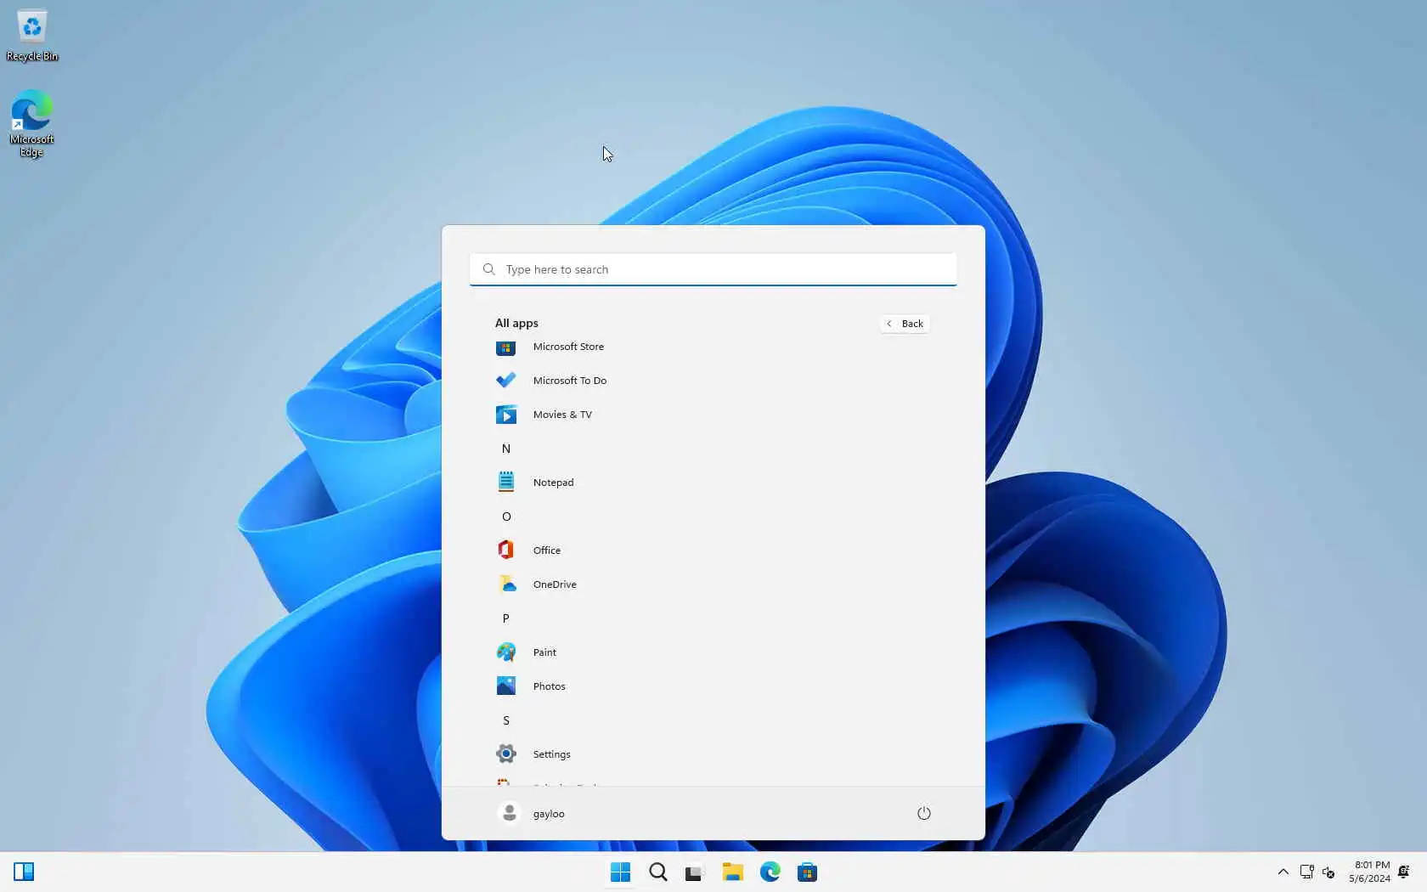Select the P letter group header

506,618
